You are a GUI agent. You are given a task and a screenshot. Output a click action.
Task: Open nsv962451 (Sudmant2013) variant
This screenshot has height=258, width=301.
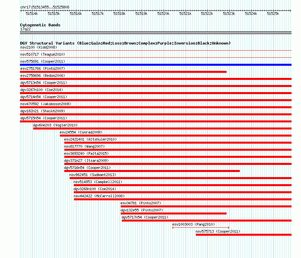[x=93, y=175]
